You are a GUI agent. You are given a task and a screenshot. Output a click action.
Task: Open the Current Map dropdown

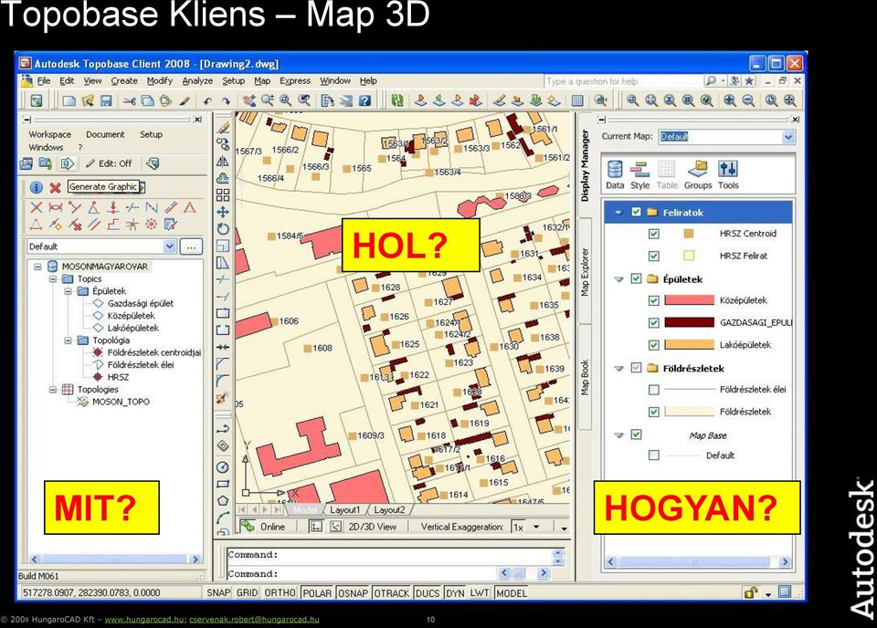(x=787, y=137)
